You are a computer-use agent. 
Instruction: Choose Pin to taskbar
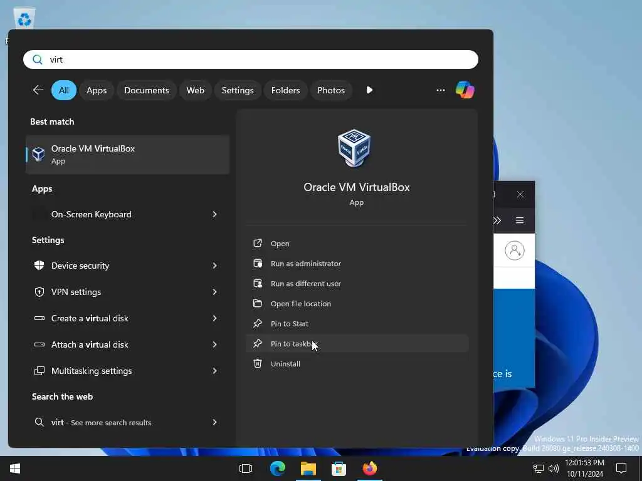[x=357, y=344]
